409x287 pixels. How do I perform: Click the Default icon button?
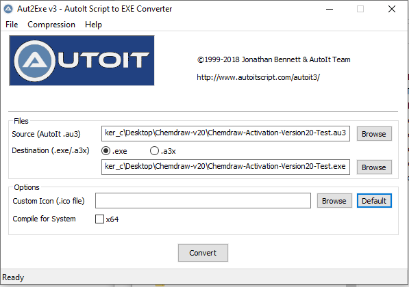tap(374, 201)
